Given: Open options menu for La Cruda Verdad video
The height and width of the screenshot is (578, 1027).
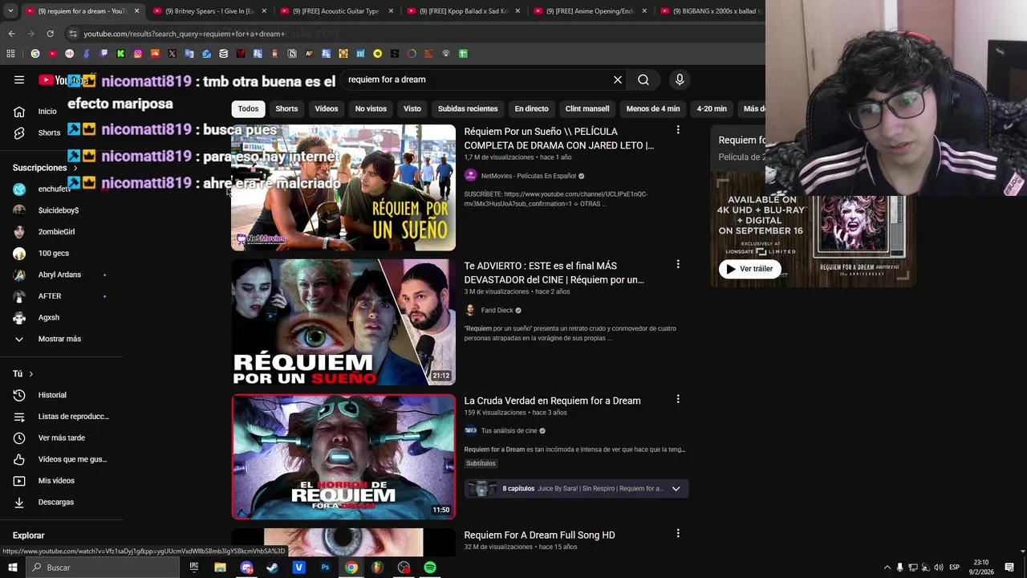Looking at the screenshot, I should click(x=678, y=399).
